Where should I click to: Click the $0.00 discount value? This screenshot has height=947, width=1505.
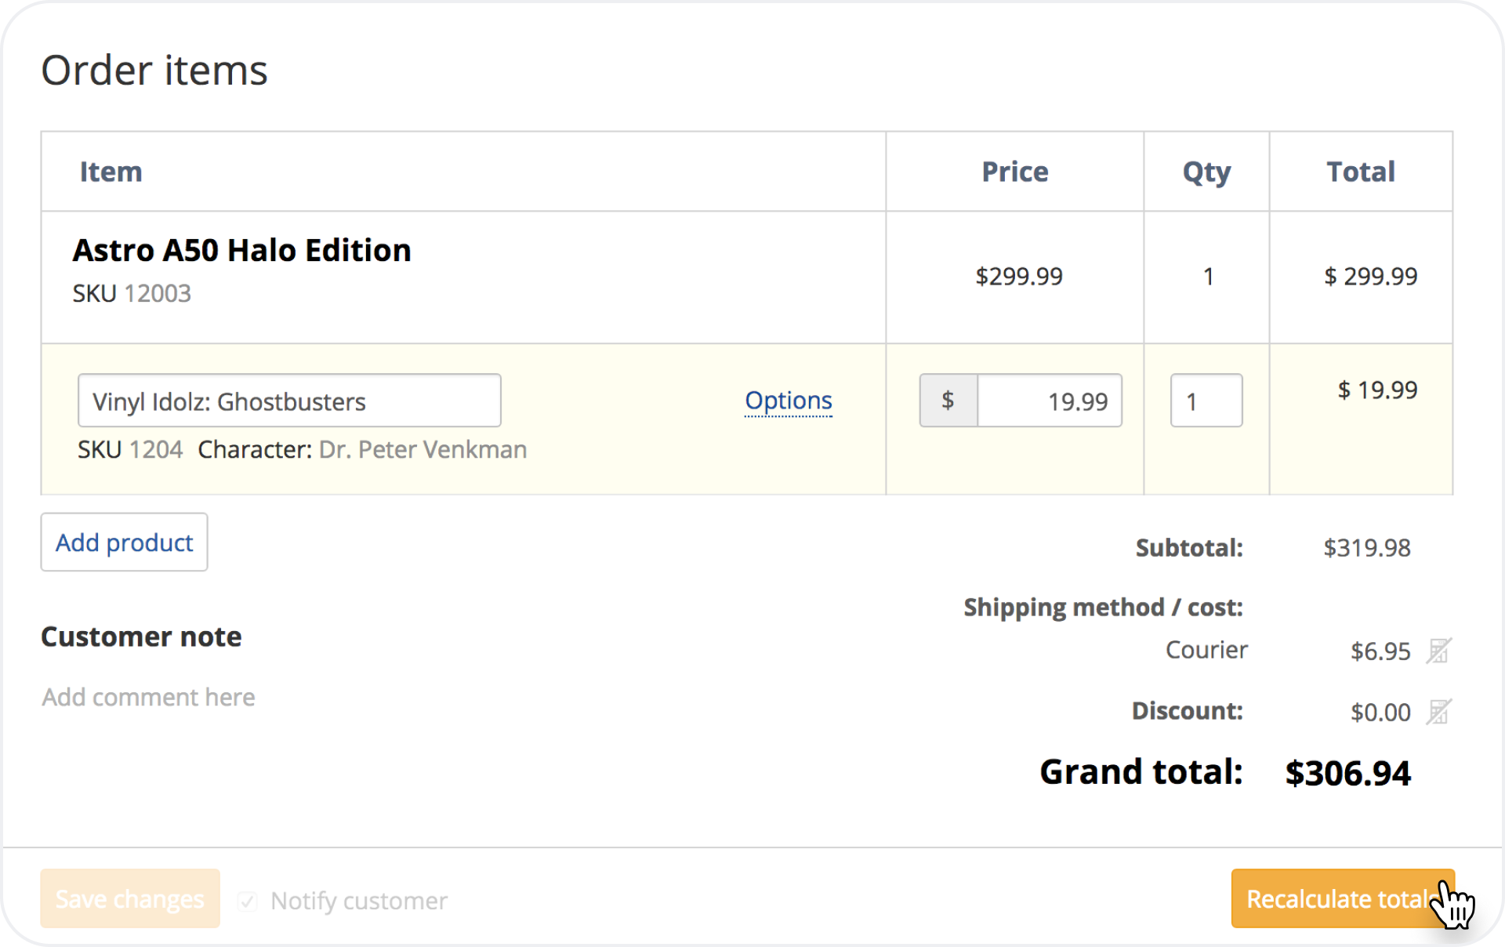click(x=1380, y=713)
